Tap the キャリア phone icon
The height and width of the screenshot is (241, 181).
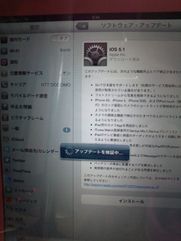[x=4, y=84]
